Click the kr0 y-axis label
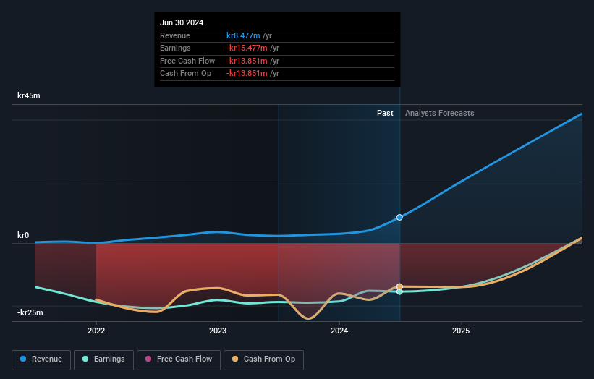594x379 pixels. point(23,236)
